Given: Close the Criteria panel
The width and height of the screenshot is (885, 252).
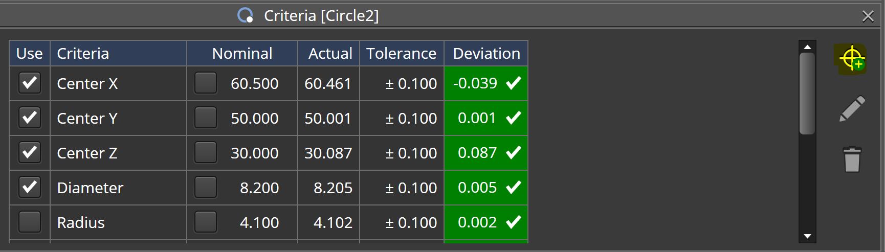Looking at the screenshot, I should tap(868, 16).
